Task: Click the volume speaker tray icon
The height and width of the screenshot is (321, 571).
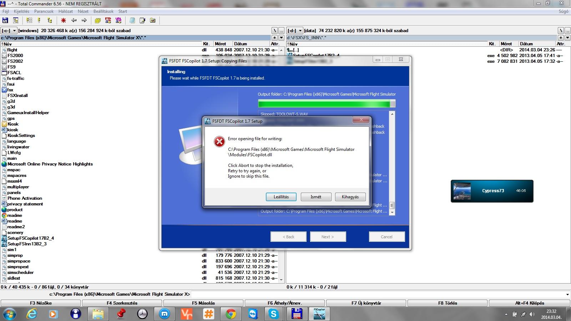Action: pyautogui.click(x=532, y=314)
